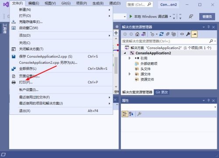Image resolution: width=219 pixels, height=158 pixels.
Task: Open debugger dropdown arrow beside 调试器
Action: [170, 17]
